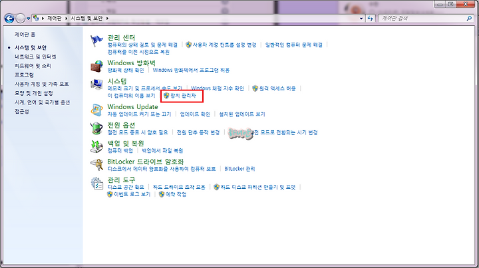
Task: Click 시스템 및 보안 in the breadcrumb
Action: (x=86, y=19)
